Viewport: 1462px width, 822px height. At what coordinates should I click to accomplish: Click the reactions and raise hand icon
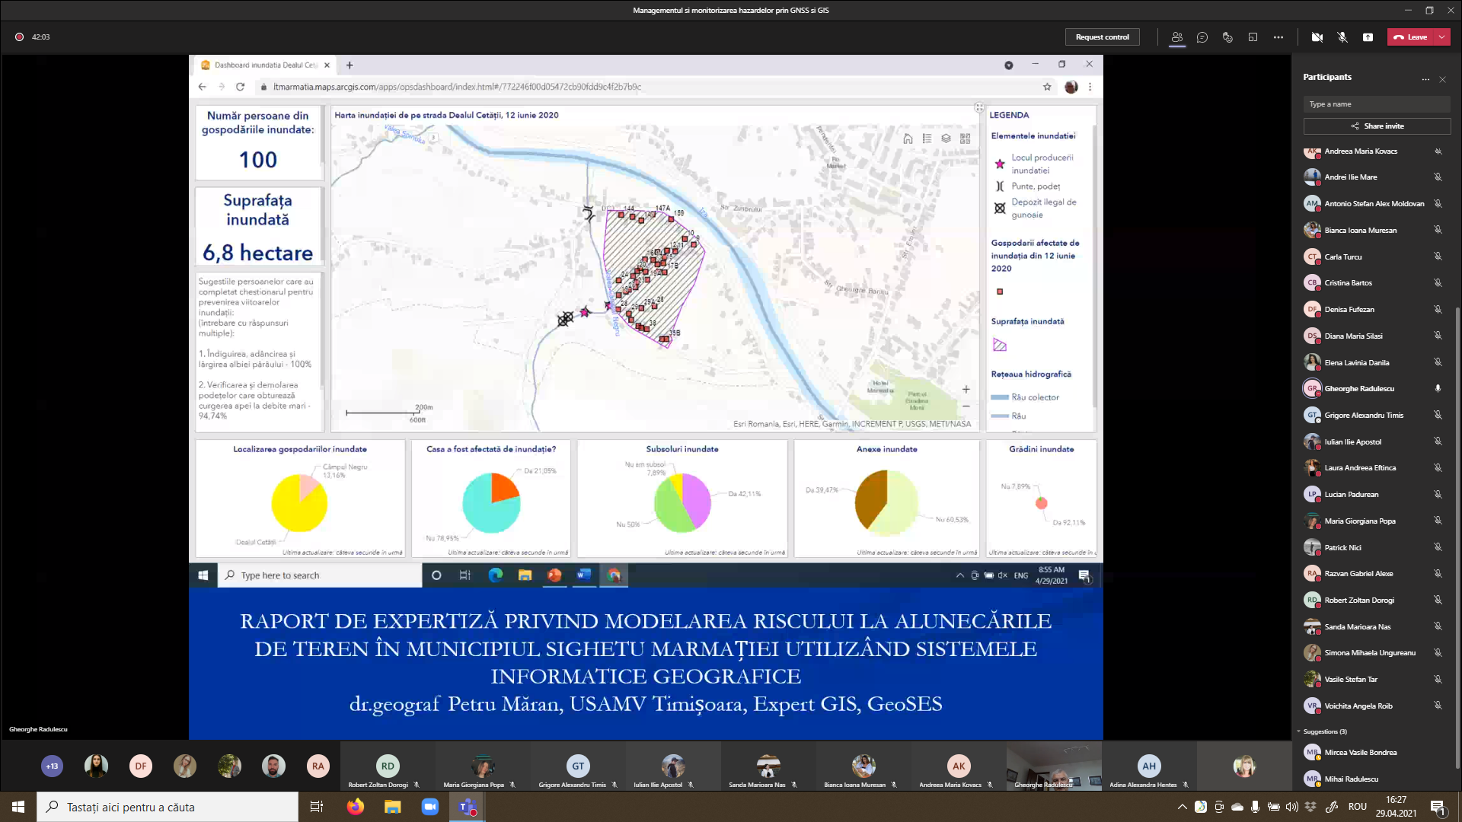coord(1227,37)
